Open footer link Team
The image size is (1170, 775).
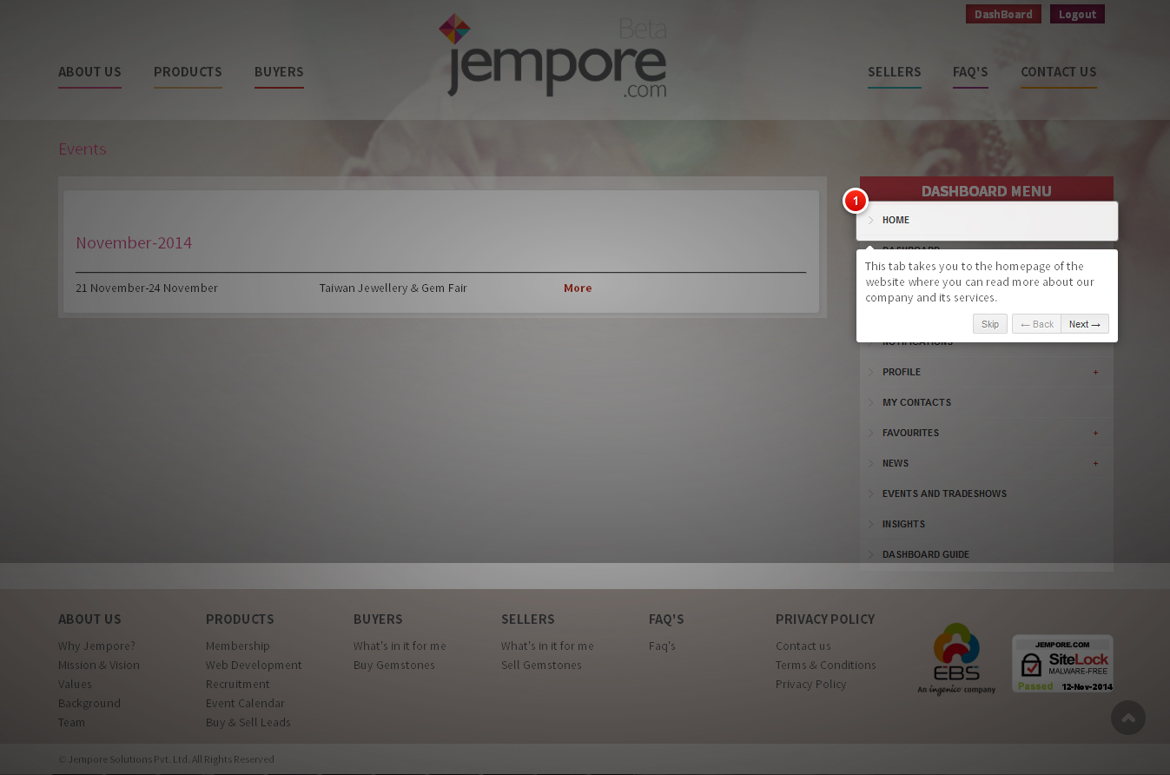(72, 723)
